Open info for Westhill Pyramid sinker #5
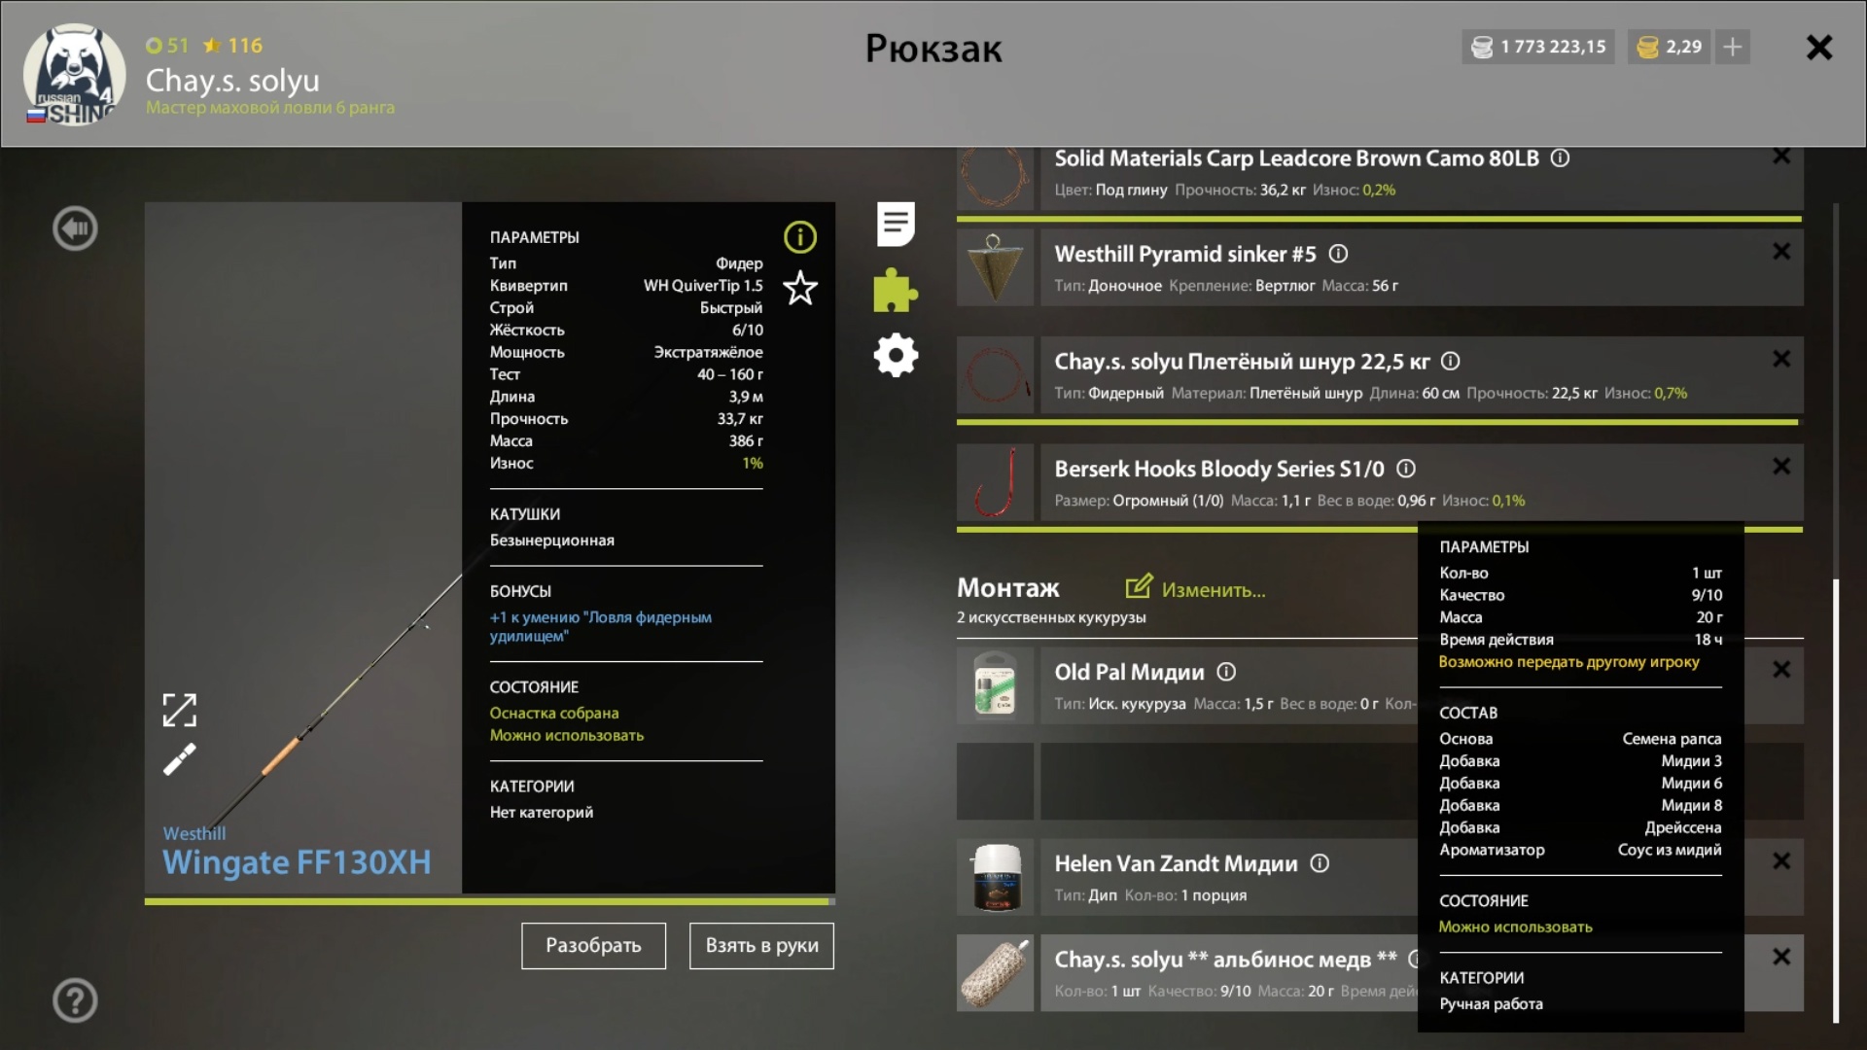 point(1338,254)
